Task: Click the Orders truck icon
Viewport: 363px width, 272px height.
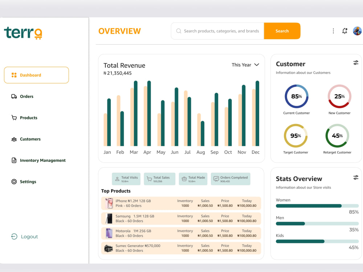Action: [14, 96]
